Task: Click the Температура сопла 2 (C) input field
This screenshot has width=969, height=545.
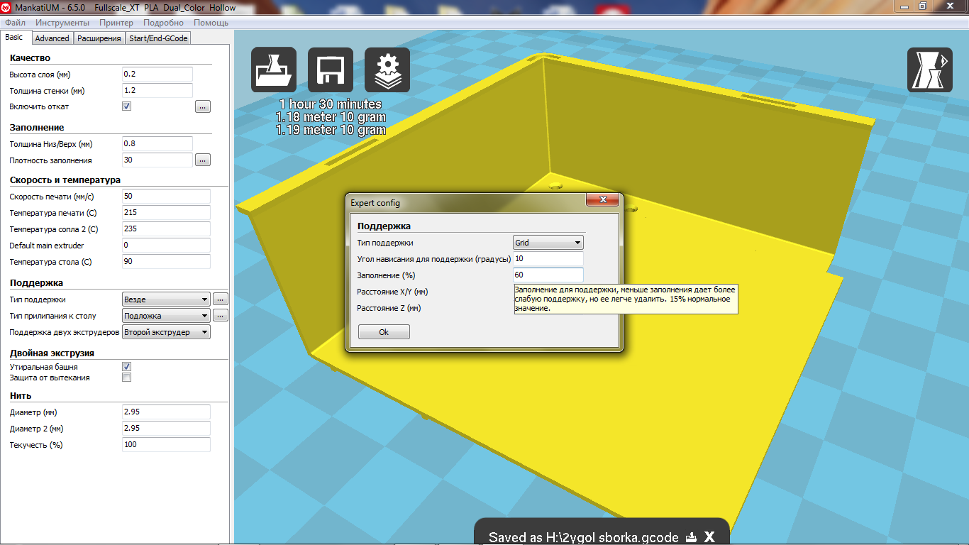Action: 167,229
